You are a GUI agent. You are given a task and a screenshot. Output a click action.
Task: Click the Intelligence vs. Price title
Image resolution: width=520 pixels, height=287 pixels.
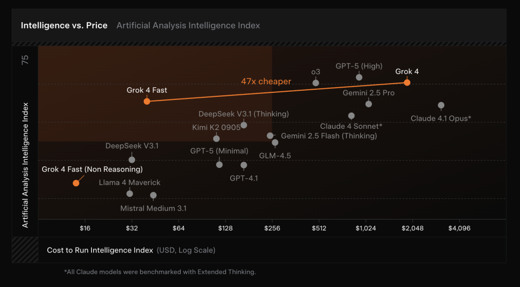click(x=64, y=25)
